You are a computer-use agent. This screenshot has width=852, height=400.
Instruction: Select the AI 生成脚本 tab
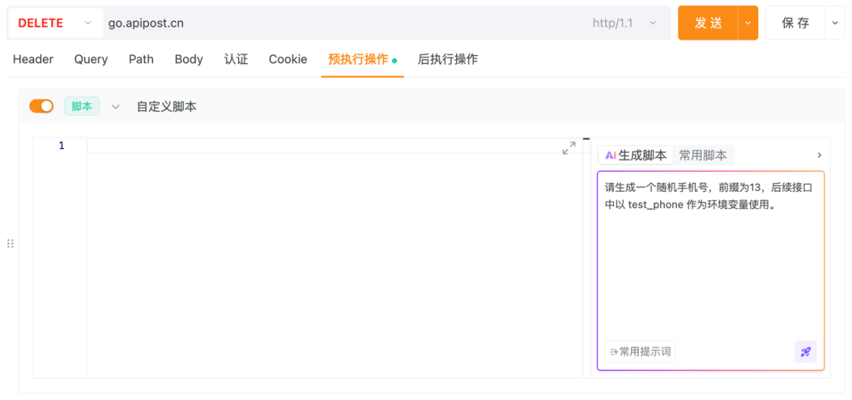pos(636,155)
